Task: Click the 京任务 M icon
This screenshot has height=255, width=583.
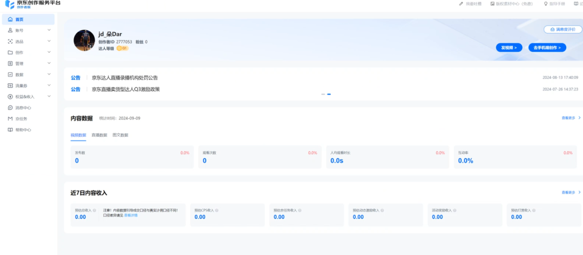Action: tap(10, 119)
